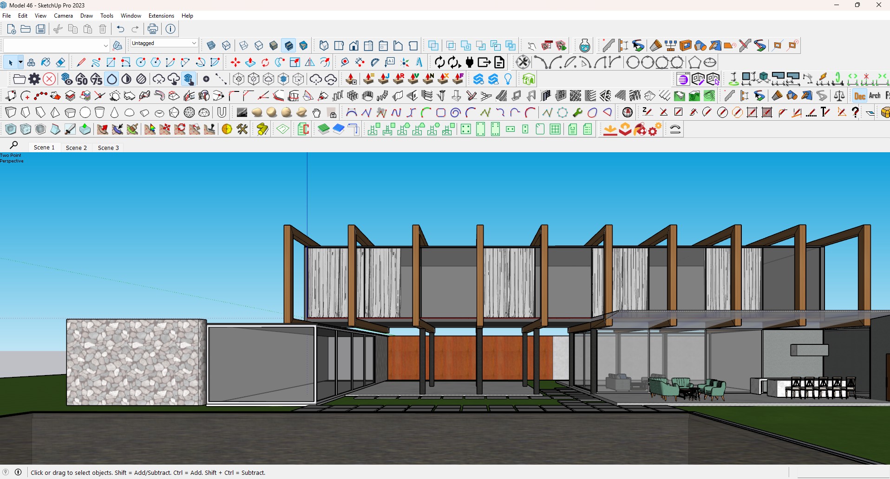
Task: Select the Paint Bucket tool
Action: pos(46,62)
